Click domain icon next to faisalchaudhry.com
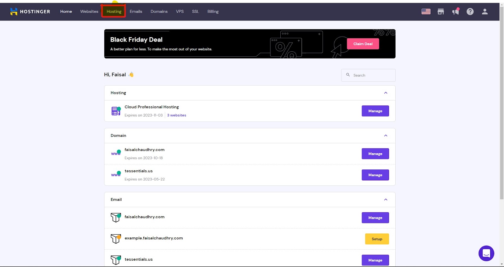504x267 pixels. tap(116, 153)
